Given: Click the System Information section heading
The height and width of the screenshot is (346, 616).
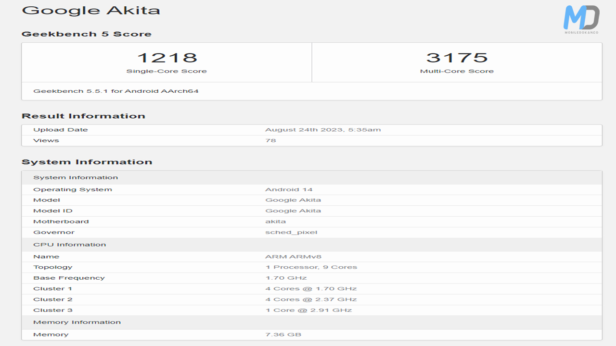Looking at the screenshot, I should click(x=87, y=162).
